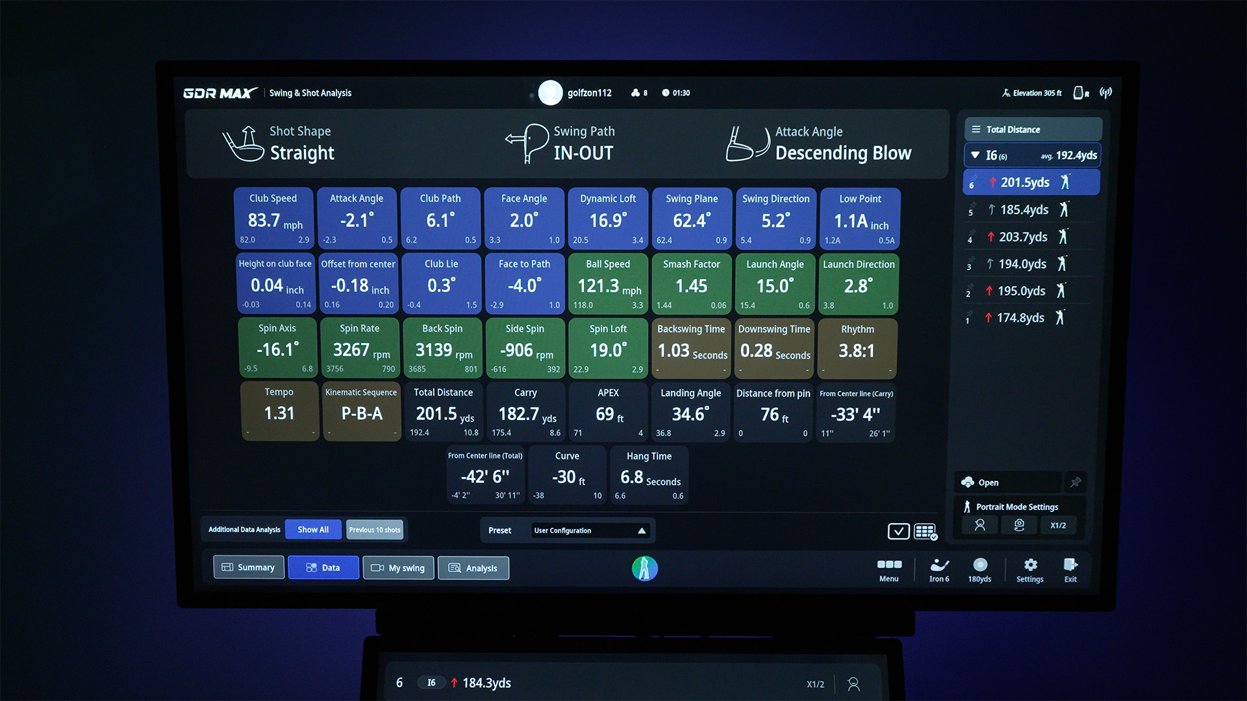Open the Preset User Configuration dropdown
Screen dimensions: 1247x701
coord(589,530)
